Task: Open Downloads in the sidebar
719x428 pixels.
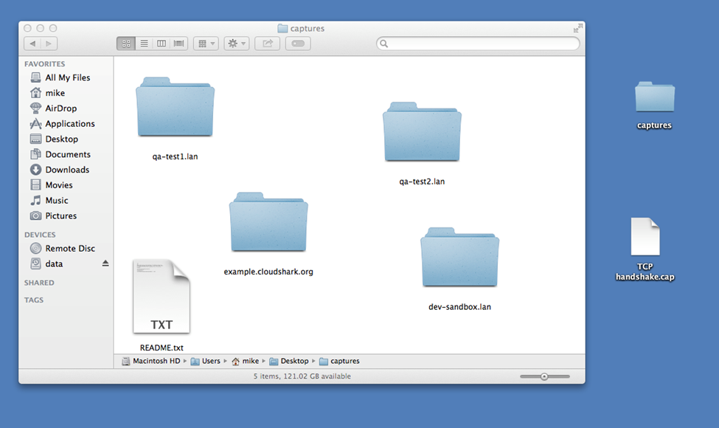Action: click(x=67, y=170)
